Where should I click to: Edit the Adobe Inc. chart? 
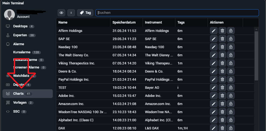click(214, 96)
